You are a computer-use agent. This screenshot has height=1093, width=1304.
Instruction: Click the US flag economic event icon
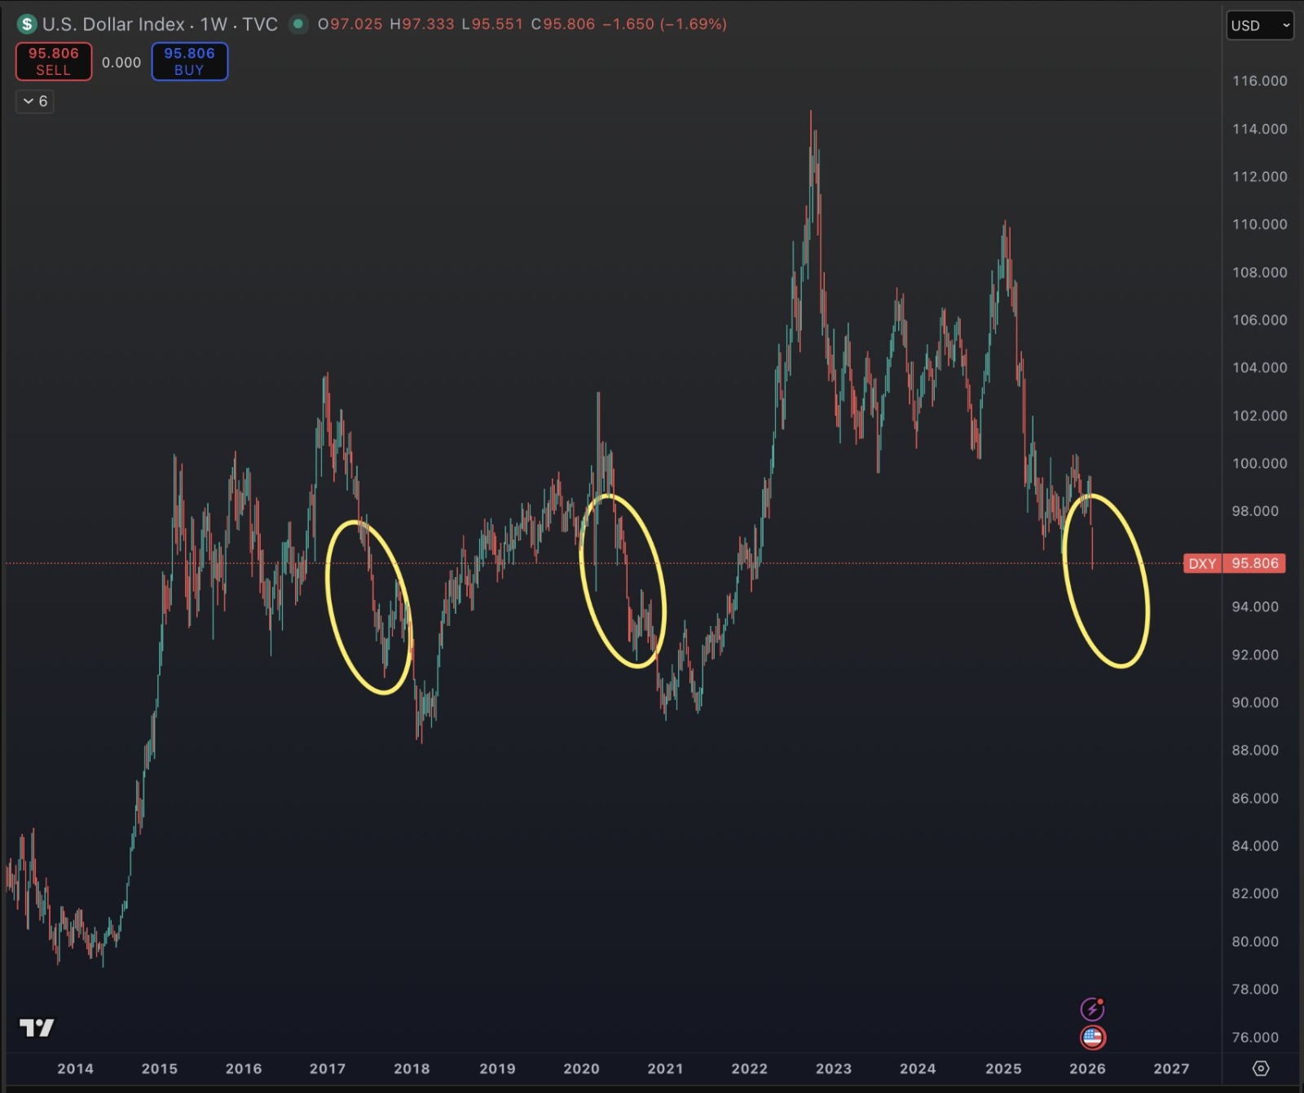[1092, 1038]
